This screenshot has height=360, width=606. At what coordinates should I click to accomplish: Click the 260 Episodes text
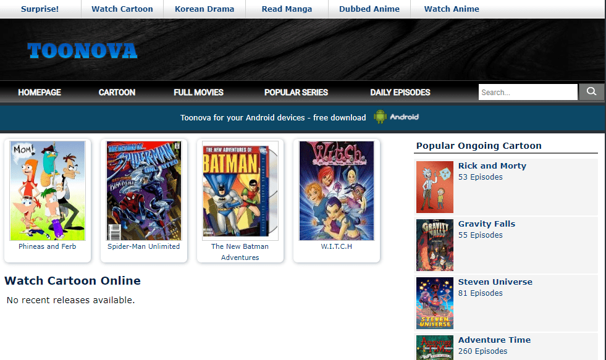tap(482, 351)
